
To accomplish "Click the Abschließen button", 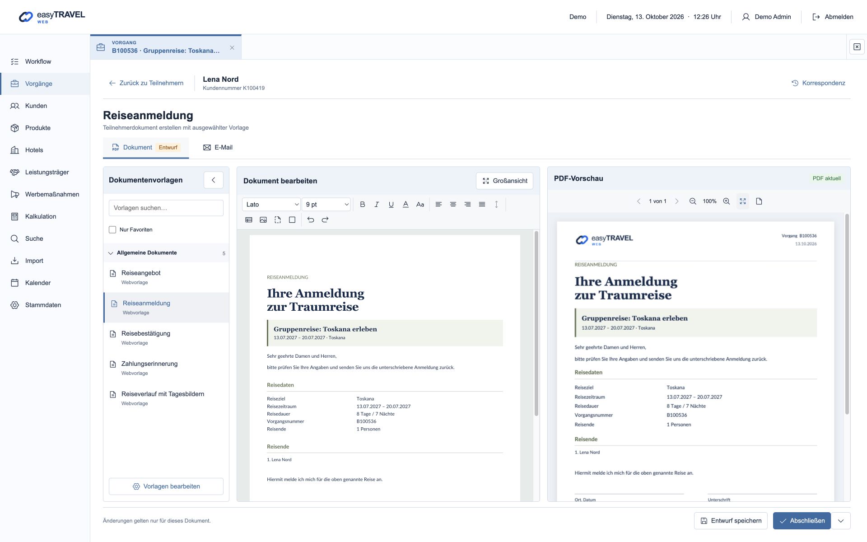I will point(802,521).
